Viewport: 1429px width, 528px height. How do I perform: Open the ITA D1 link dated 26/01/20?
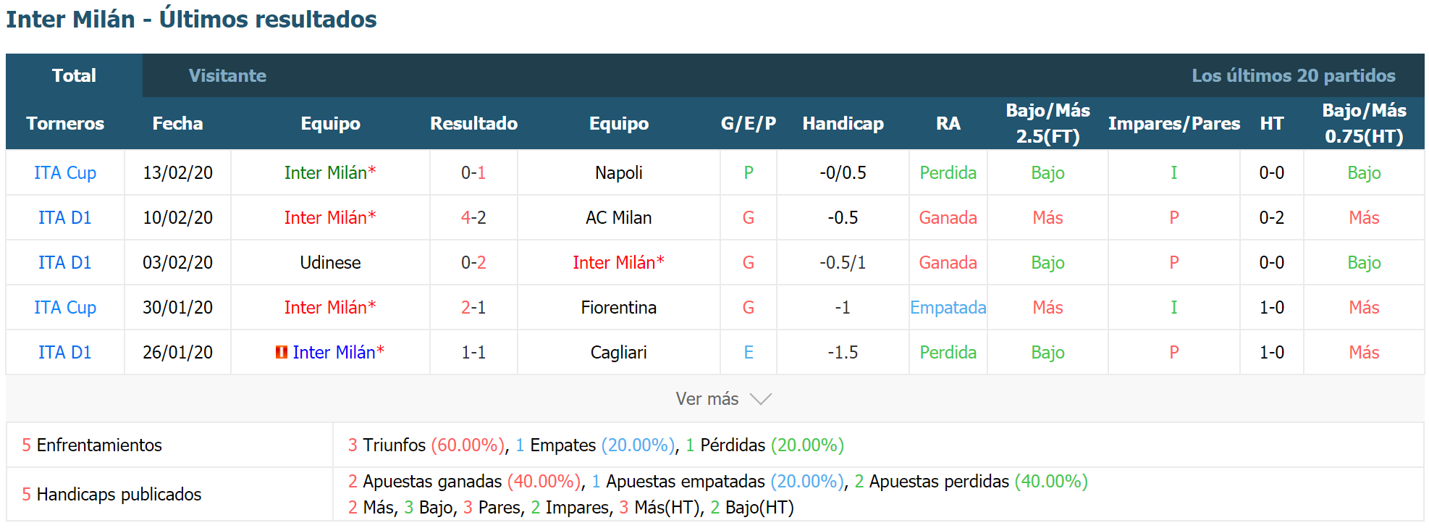point(65,352)
